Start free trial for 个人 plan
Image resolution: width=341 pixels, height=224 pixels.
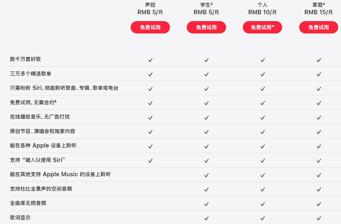click(x=262, y=27)
